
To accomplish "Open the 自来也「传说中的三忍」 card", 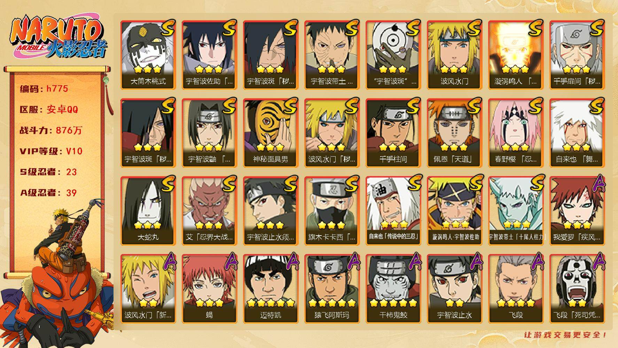I will pyautogui.click(x=393, y=211).
